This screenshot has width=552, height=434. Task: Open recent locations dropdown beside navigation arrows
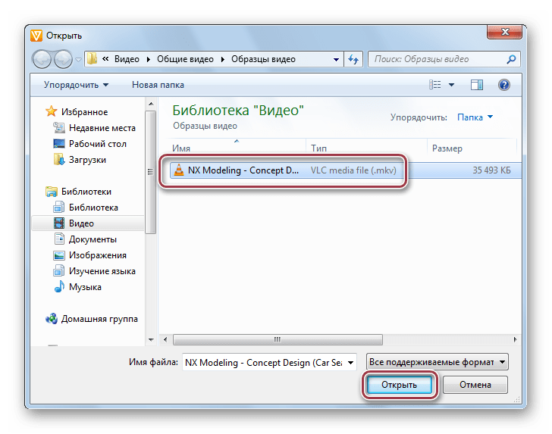[x=79, y=59]
